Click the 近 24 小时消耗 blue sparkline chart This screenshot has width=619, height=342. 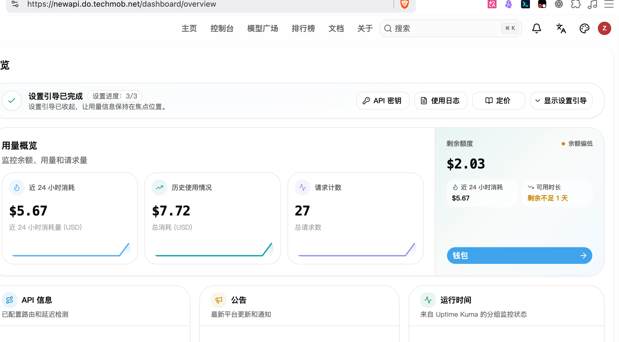click(x=71, y=249)
